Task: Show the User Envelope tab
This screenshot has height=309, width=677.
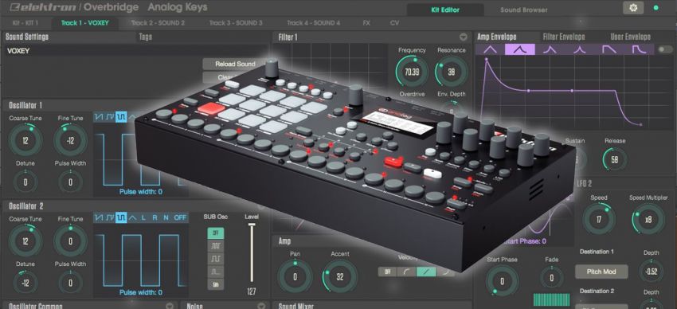Action: (x=630, y=37)
